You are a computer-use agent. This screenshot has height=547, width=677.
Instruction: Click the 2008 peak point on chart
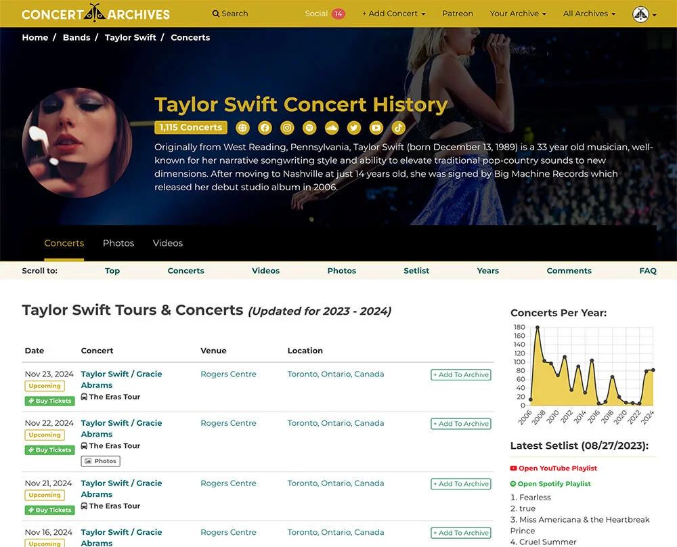point(538,327)
